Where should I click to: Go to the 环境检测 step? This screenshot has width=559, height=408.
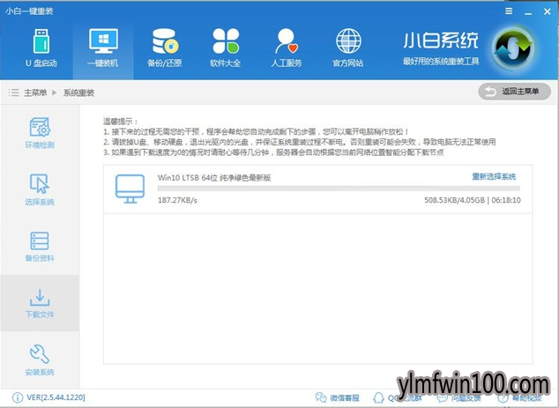(40, 133)
